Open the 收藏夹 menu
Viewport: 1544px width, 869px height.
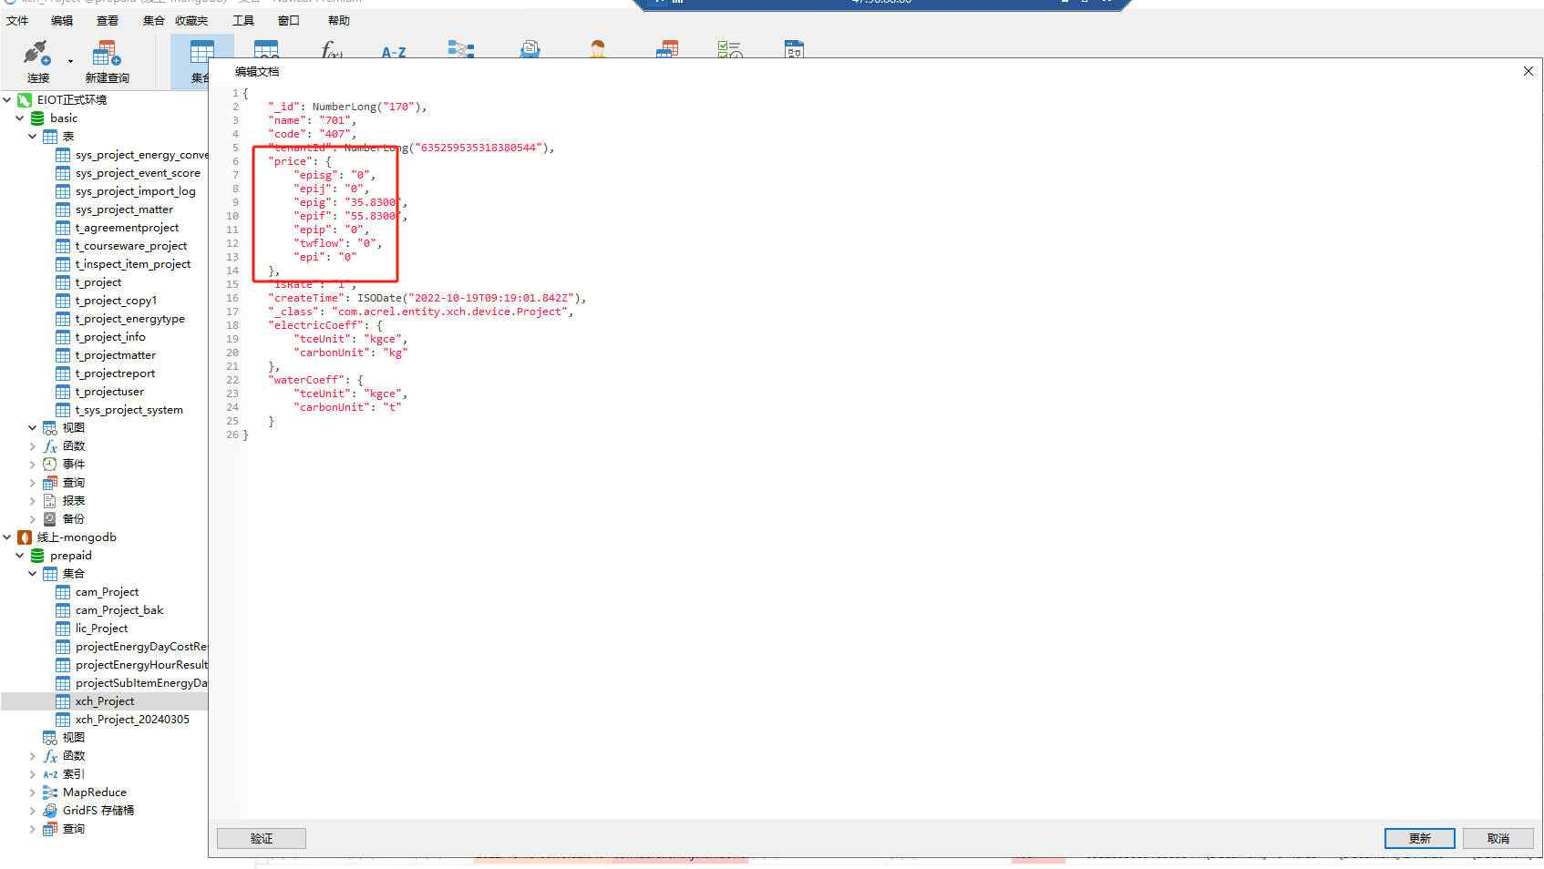[191, 20]
